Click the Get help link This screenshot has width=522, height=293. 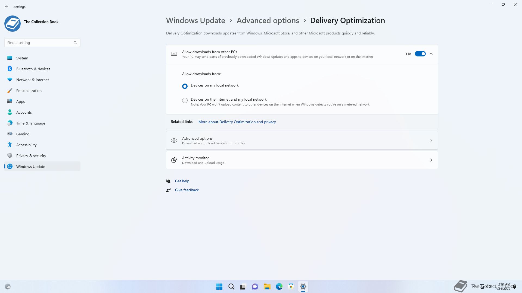point(182,181)
